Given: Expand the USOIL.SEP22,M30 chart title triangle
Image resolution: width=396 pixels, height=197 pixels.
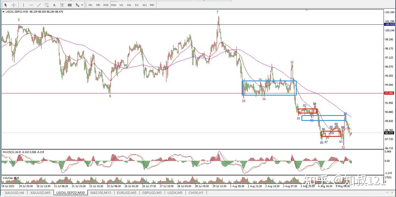Looking at the screenshot, I should tap(3, 12).
